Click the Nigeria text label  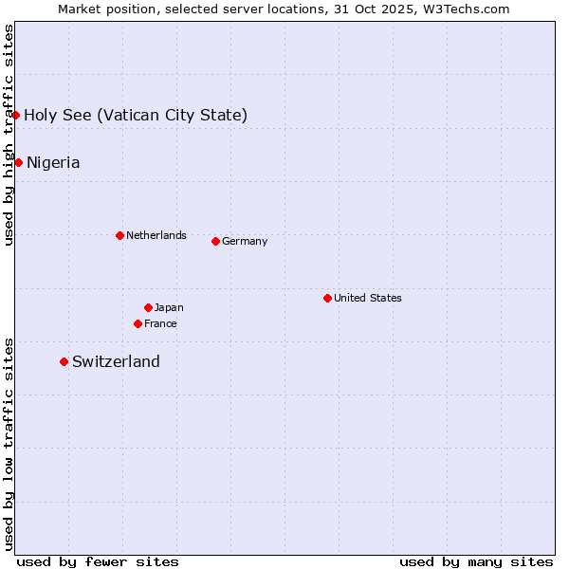[53, 162]
